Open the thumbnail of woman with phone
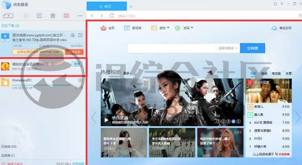Viewport: 302px width, 165px height. coord(124,142)
